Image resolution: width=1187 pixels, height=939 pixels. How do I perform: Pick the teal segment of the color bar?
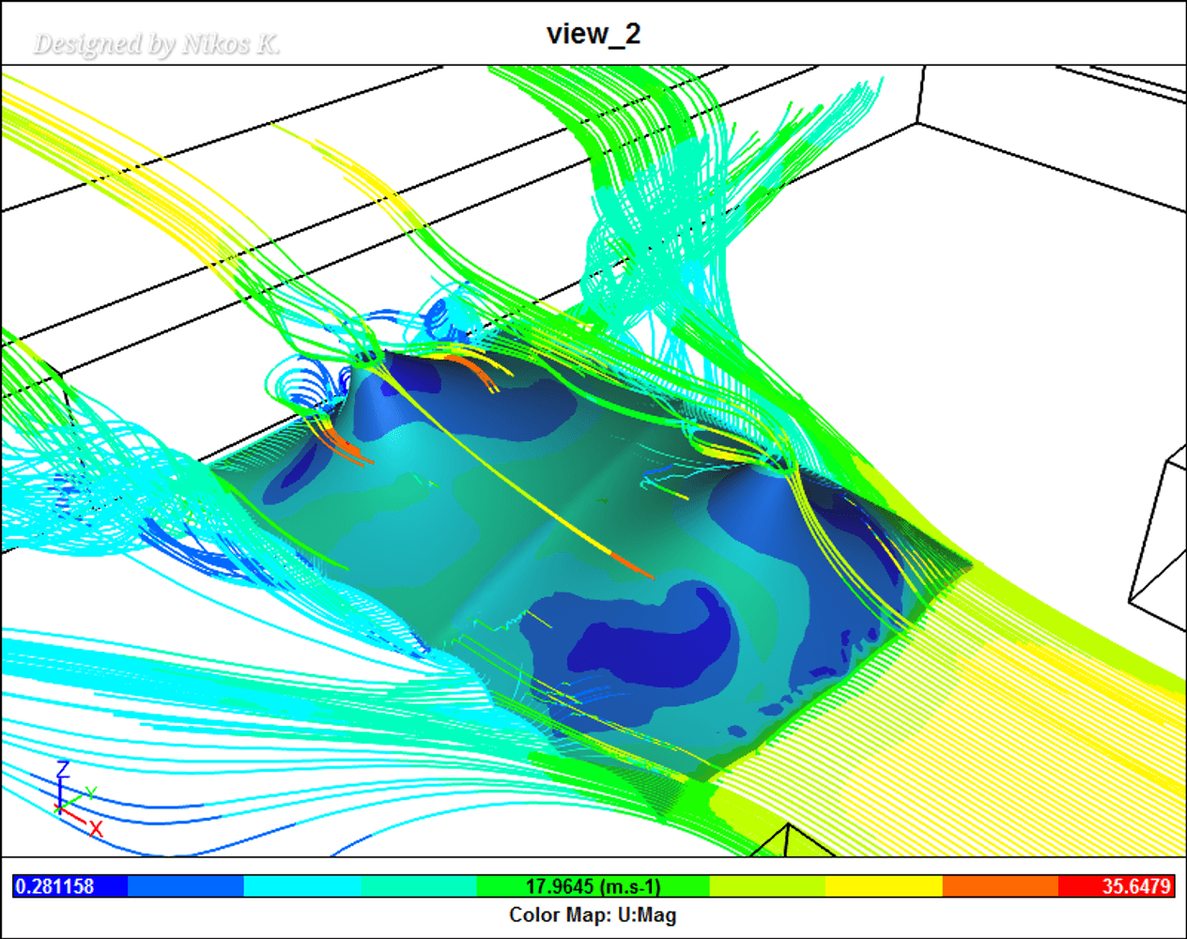pyautogui.click(x=418, y=886)
